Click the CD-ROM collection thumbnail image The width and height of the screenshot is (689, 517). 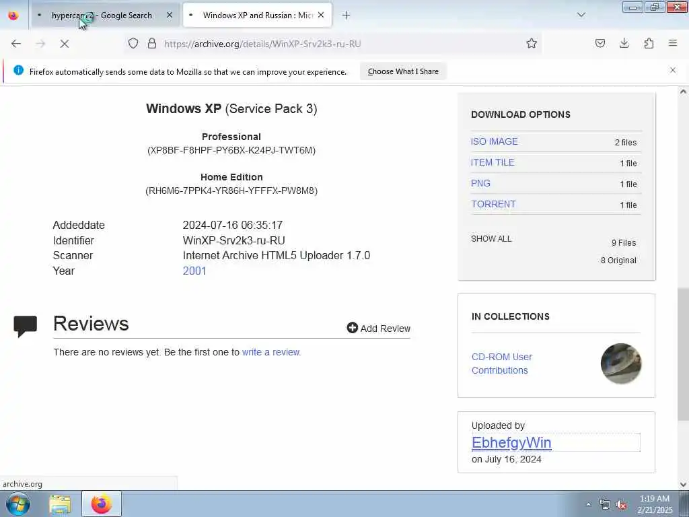621,364
